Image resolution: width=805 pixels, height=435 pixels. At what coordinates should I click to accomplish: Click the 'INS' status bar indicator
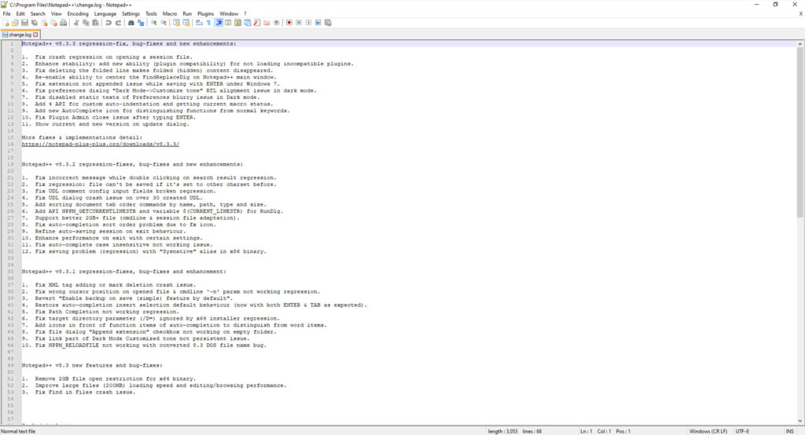(789, 431)
